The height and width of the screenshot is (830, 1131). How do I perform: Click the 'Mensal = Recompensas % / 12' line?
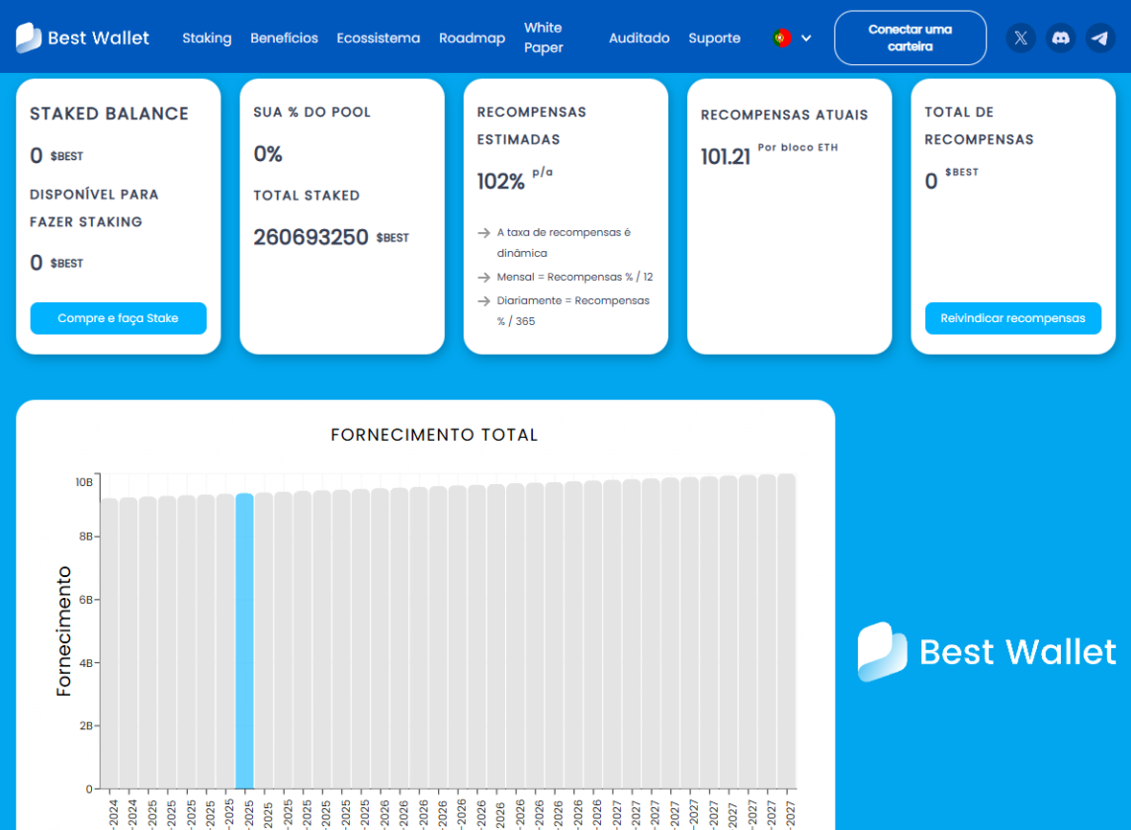point(574,277)
